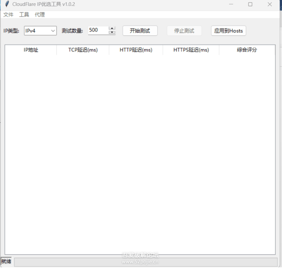
Task: Open the 文件 menu
Action: click(x=8, y=15)
